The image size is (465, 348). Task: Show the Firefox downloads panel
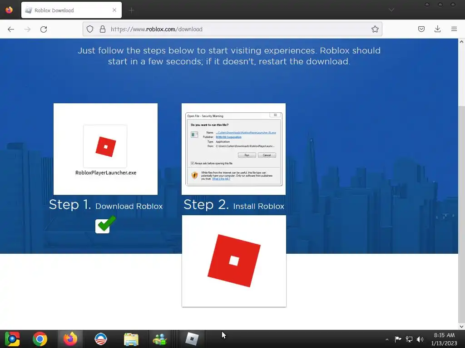point(437,29)
